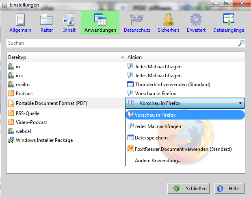Click the PDF document icon
This screenshot has height=198, width=251.
click(11, 103)
